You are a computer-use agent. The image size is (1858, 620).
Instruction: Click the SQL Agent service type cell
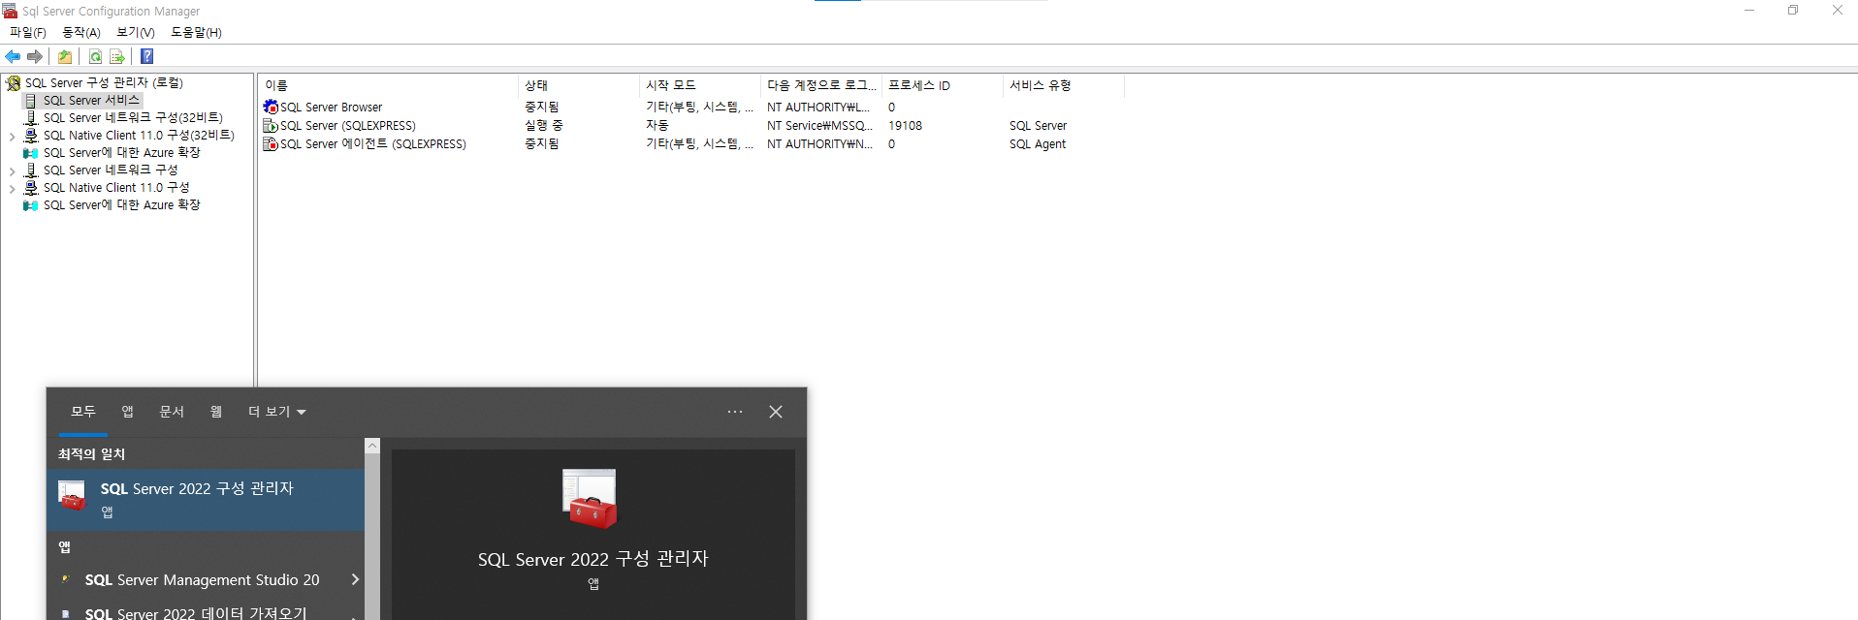pyautogui.click(x=1037, y=144)
